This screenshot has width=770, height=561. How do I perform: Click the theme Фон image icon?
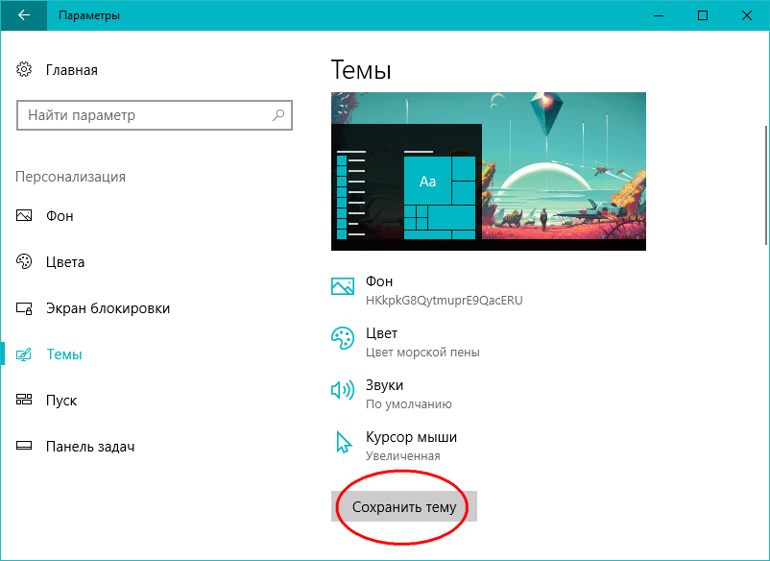[343, 286]
